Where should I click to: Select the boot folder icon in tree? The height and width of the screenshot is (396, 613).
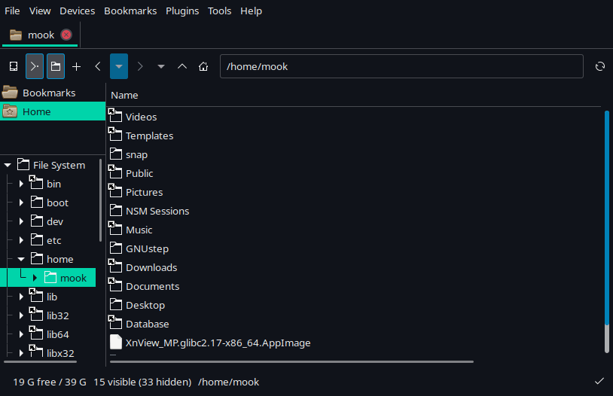click(x=37, y=202)
